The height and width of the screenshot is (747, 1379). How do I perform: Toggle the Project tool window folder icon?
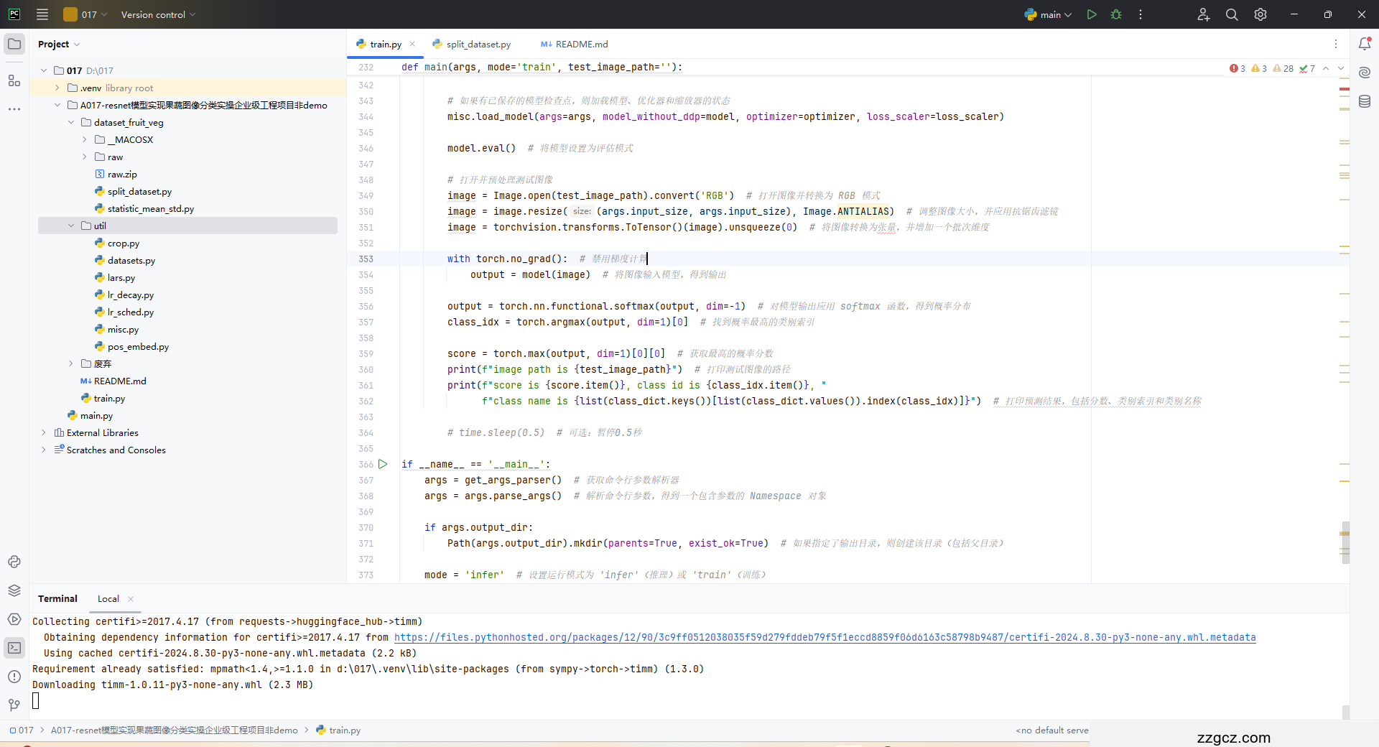14,44
